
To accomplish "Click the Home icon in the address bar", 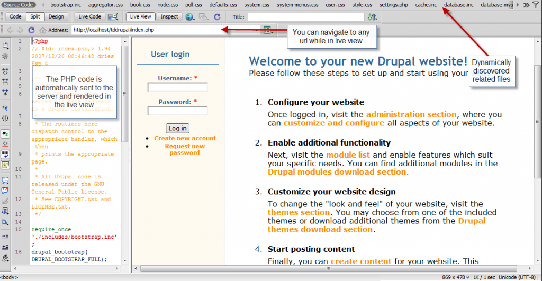I will (43, 30).
